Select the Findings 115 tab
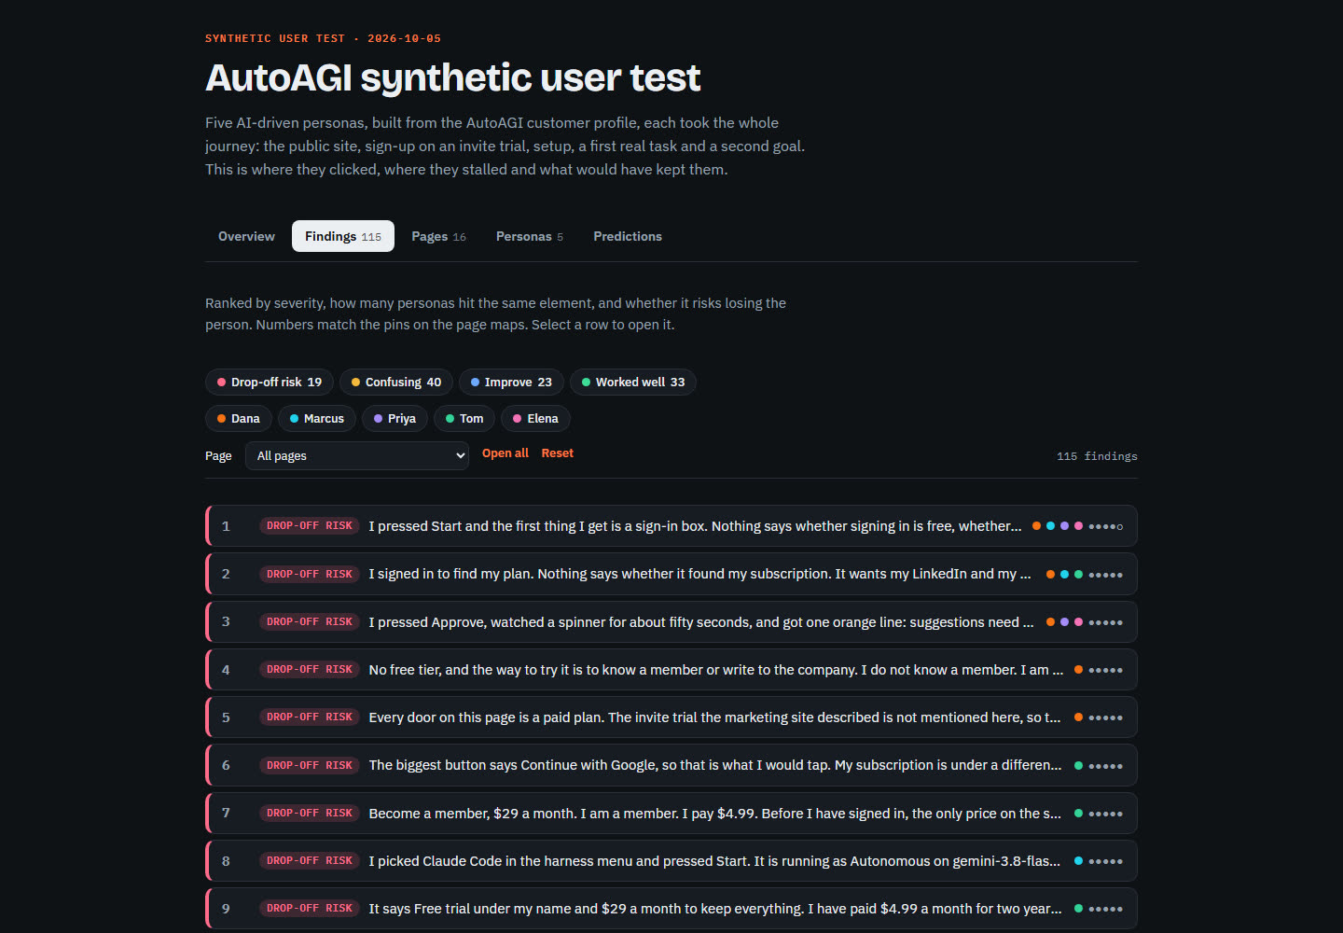The image size is (1343, 933). pyautogui.click(x=343, y=236)
